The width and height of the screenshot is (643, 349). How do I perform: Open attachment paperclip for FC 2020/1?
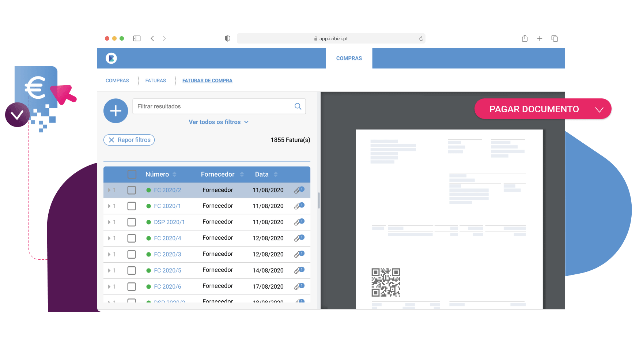pos(299,206)
